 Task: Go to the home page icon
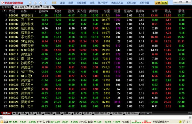click(x=30, y=3)
